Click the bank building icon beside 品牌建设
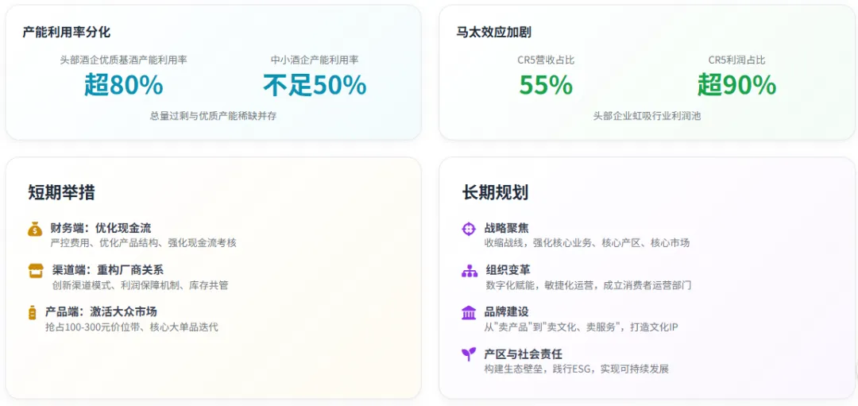 tap(469, 313)
